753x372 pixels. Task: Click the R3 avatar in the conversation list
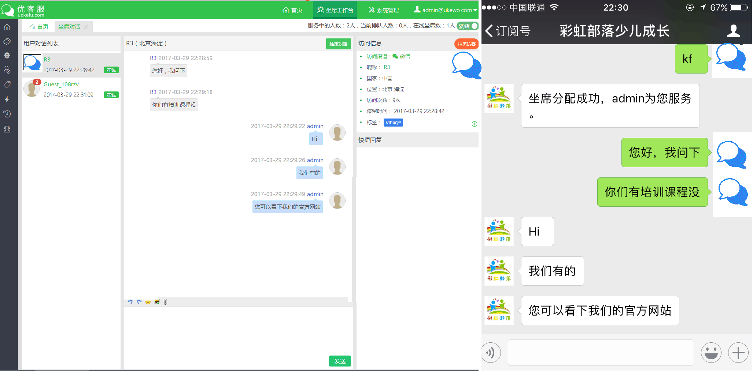pos(32,63)
